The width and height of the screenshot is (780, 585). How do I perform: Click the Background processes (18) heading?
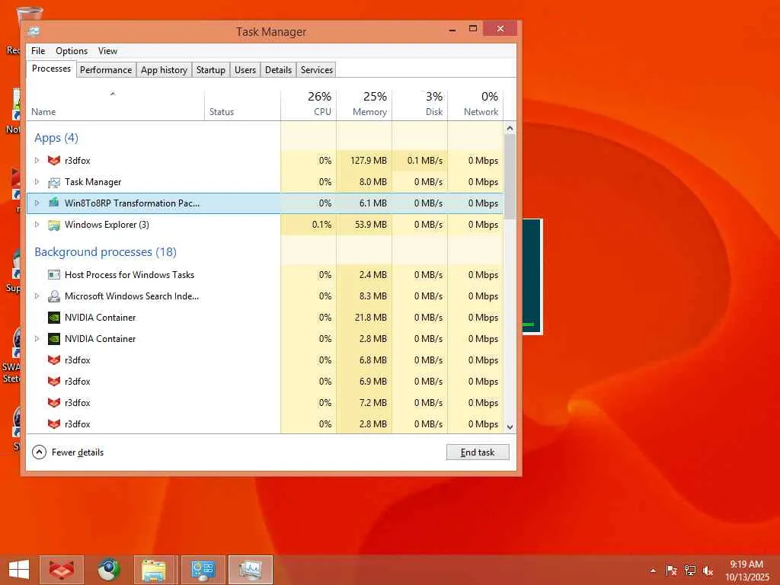click(105, 251)
